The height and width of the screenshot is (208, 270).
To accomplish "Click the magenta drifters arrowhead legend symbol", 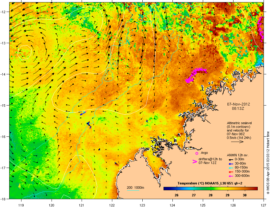I will tap(195, 162).
